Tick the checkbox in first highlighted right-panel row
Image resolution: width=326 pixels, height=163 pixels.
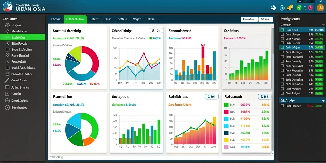[282, 30]
